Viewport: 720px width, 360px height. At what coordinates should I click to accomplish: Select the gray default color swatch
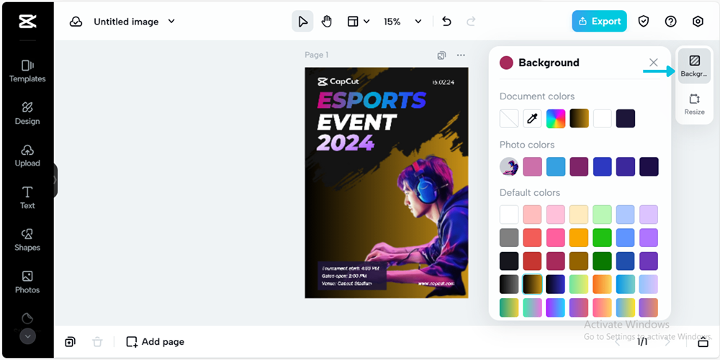pyautogui.click(x=509, y=238)
